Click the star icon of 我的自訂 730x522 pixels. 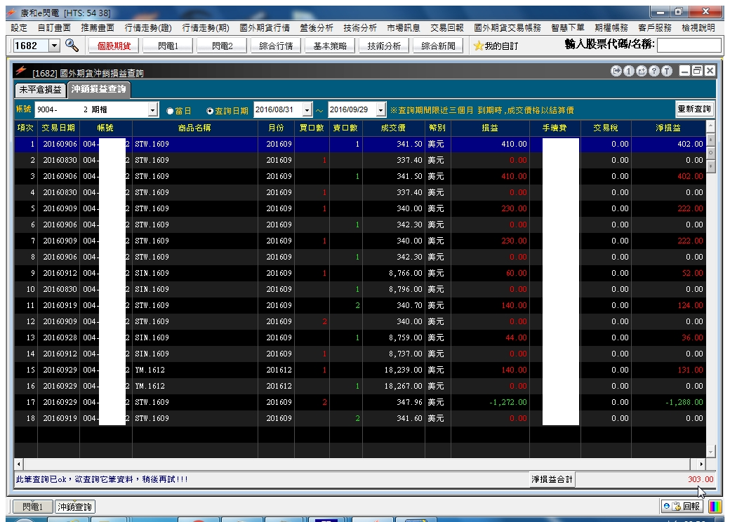tap(478, 46)
